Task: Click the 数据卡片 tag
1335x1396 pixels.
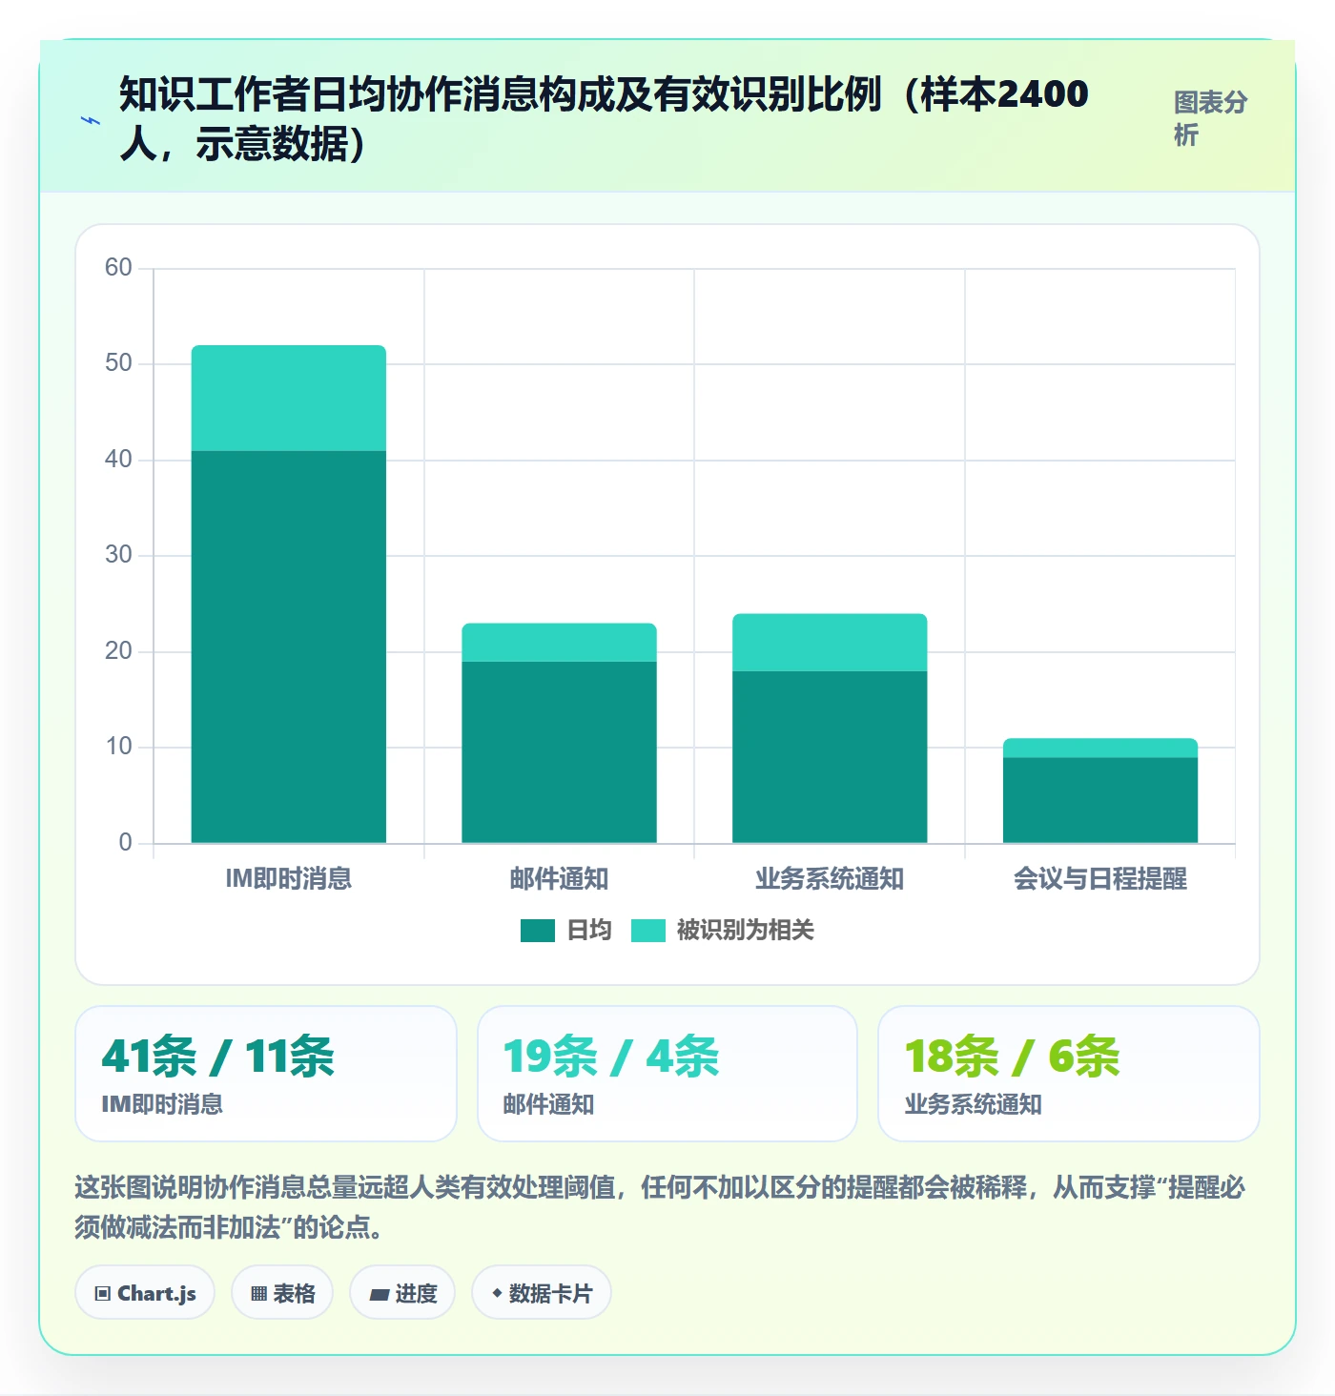Action: (x=542, y=1293)
